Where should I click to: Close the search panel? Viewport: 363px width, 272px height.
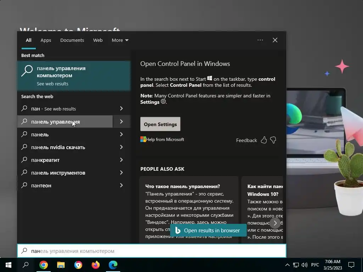(275, 40)
